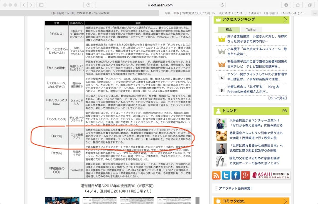The width and height of the screenshot is (318, 204).
Task: Switch to the Twitter ranking tab
Action: pos(251,29)
